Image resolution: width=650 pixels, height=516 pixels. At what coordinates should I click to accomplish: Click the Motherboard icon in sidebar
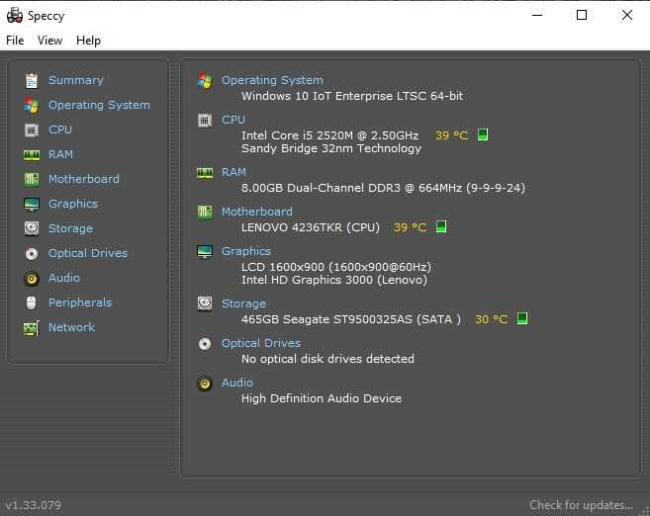point(32,179)
